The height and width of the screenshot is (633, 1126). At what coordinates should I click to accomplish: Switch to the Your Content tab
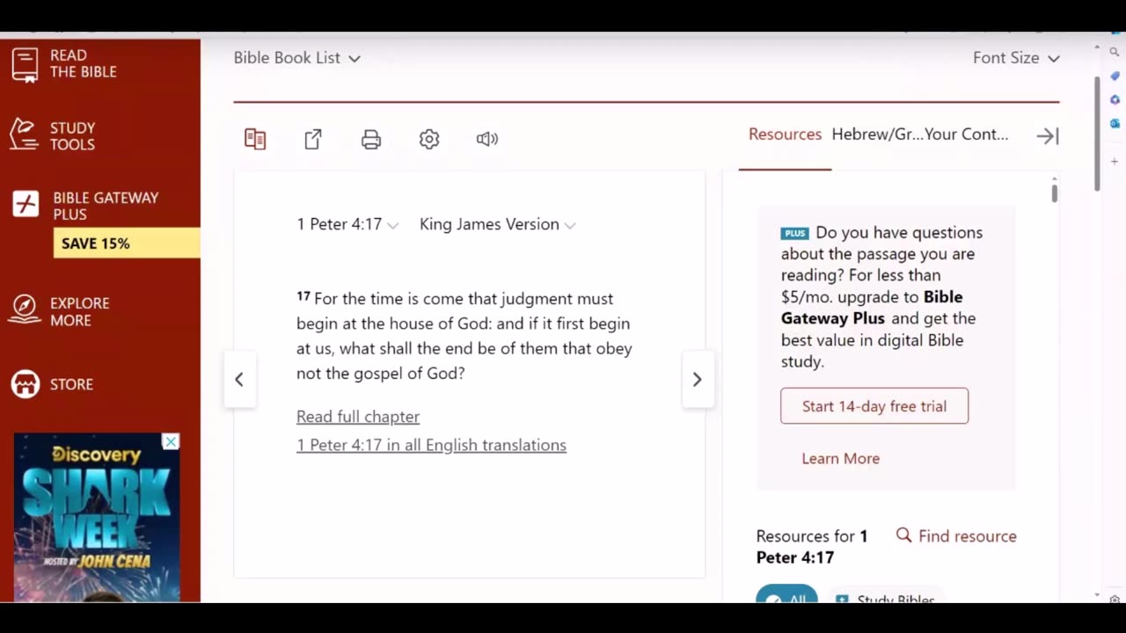pos(966,135)
